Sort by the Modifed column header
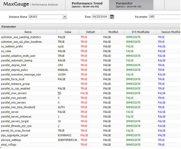Viewport: 181px width, 149px height. 113,32
